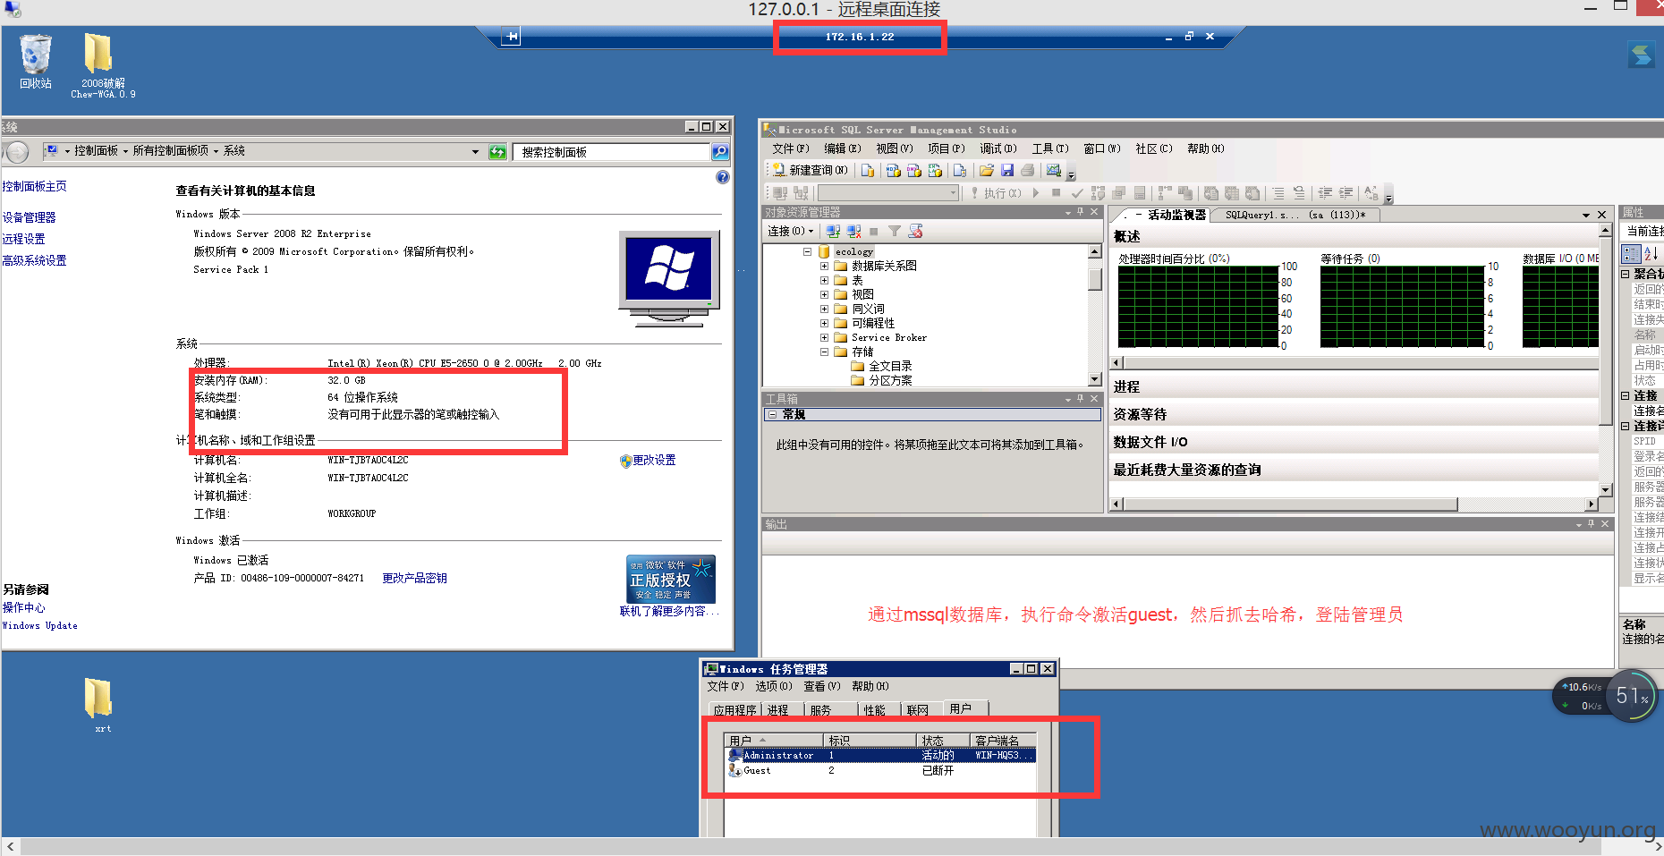Click the blue help question mark icon
Viewport: 1664px width, 856px height.
(723, 177)
